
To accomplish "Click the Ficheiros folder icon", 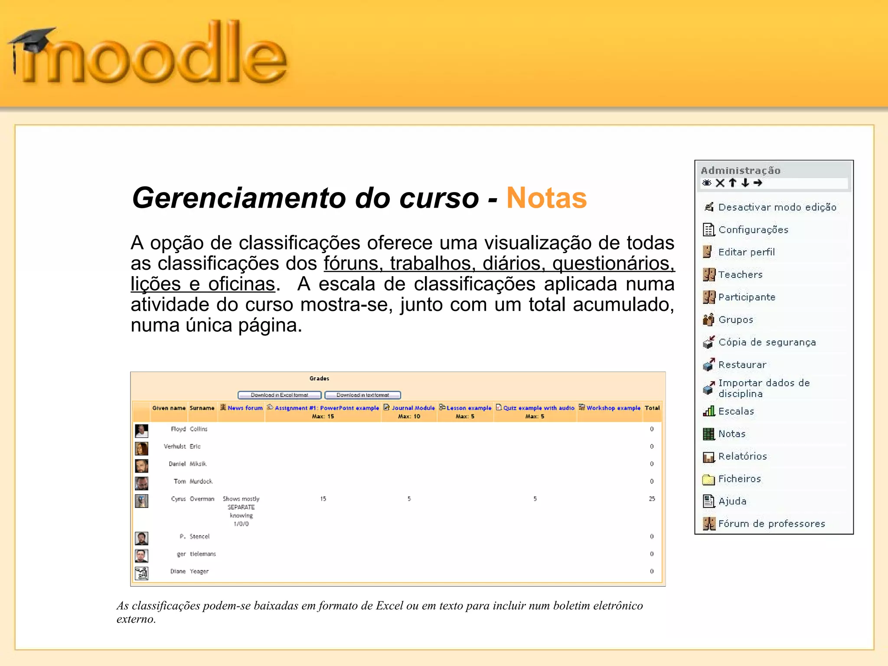I will [x=708, y=479].
